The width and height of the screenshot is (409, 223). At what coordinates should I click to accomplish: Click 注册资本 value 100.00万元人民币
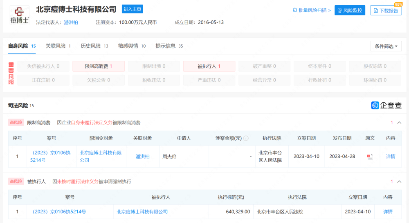(138, 22)
